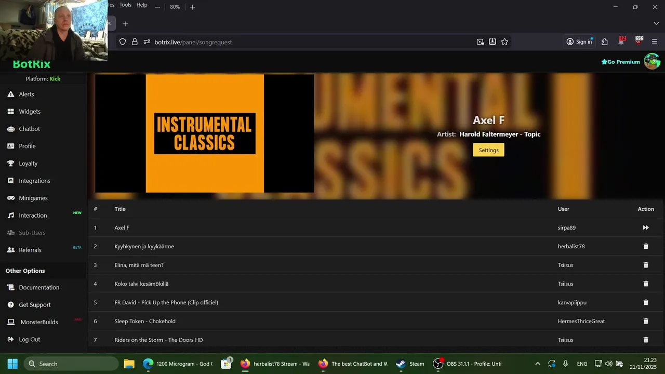
Task: Open the browser Extensions puzzle icon
Action: coord(605,42)
